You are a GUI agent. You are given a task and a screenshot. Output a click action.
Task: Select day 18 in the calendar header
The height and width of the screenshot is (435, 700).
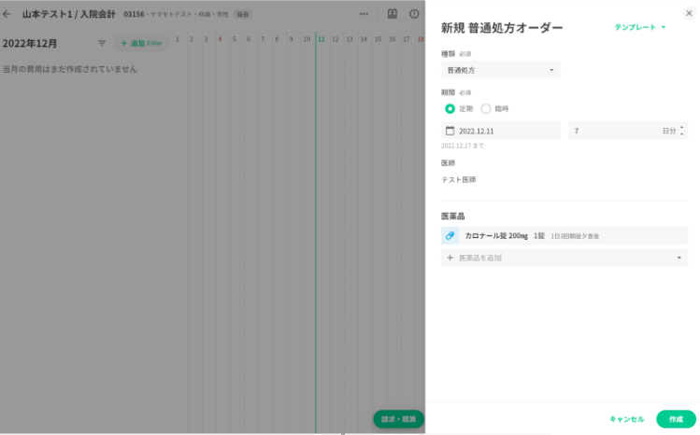[420, 39]
